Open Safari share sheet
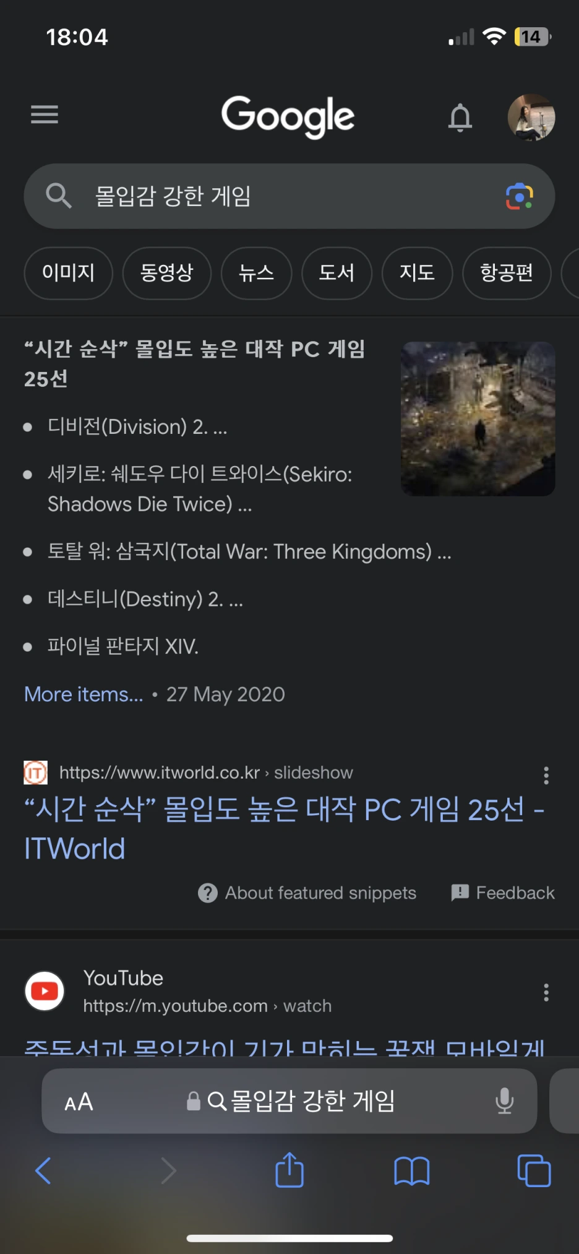 [289, 1169]
